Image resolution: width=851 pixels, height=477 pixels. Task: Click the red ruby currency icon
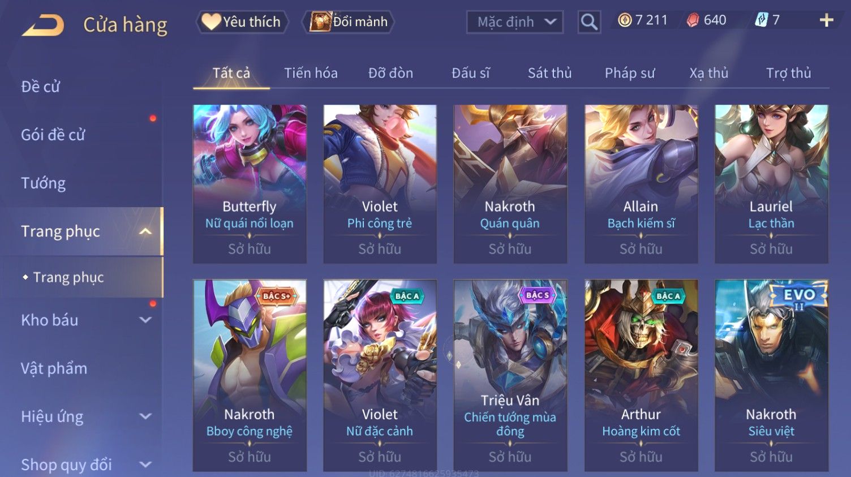tap(693, 20)
